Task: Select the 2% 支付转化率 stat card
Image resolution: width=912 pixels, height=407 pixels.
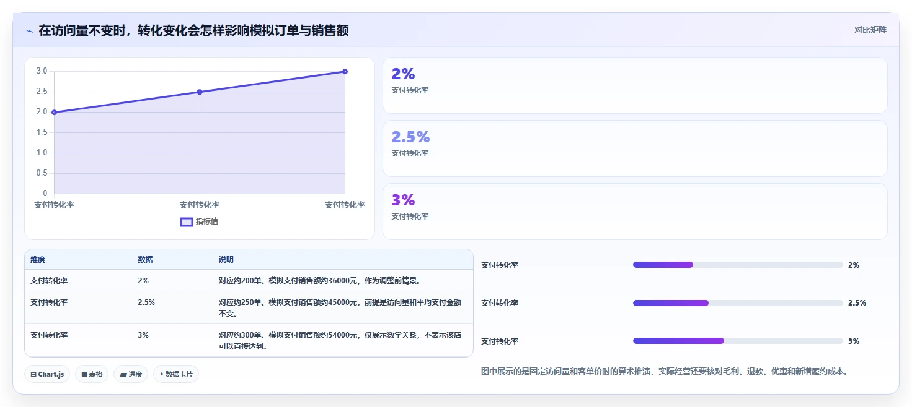Action: [x=635, y=85]
